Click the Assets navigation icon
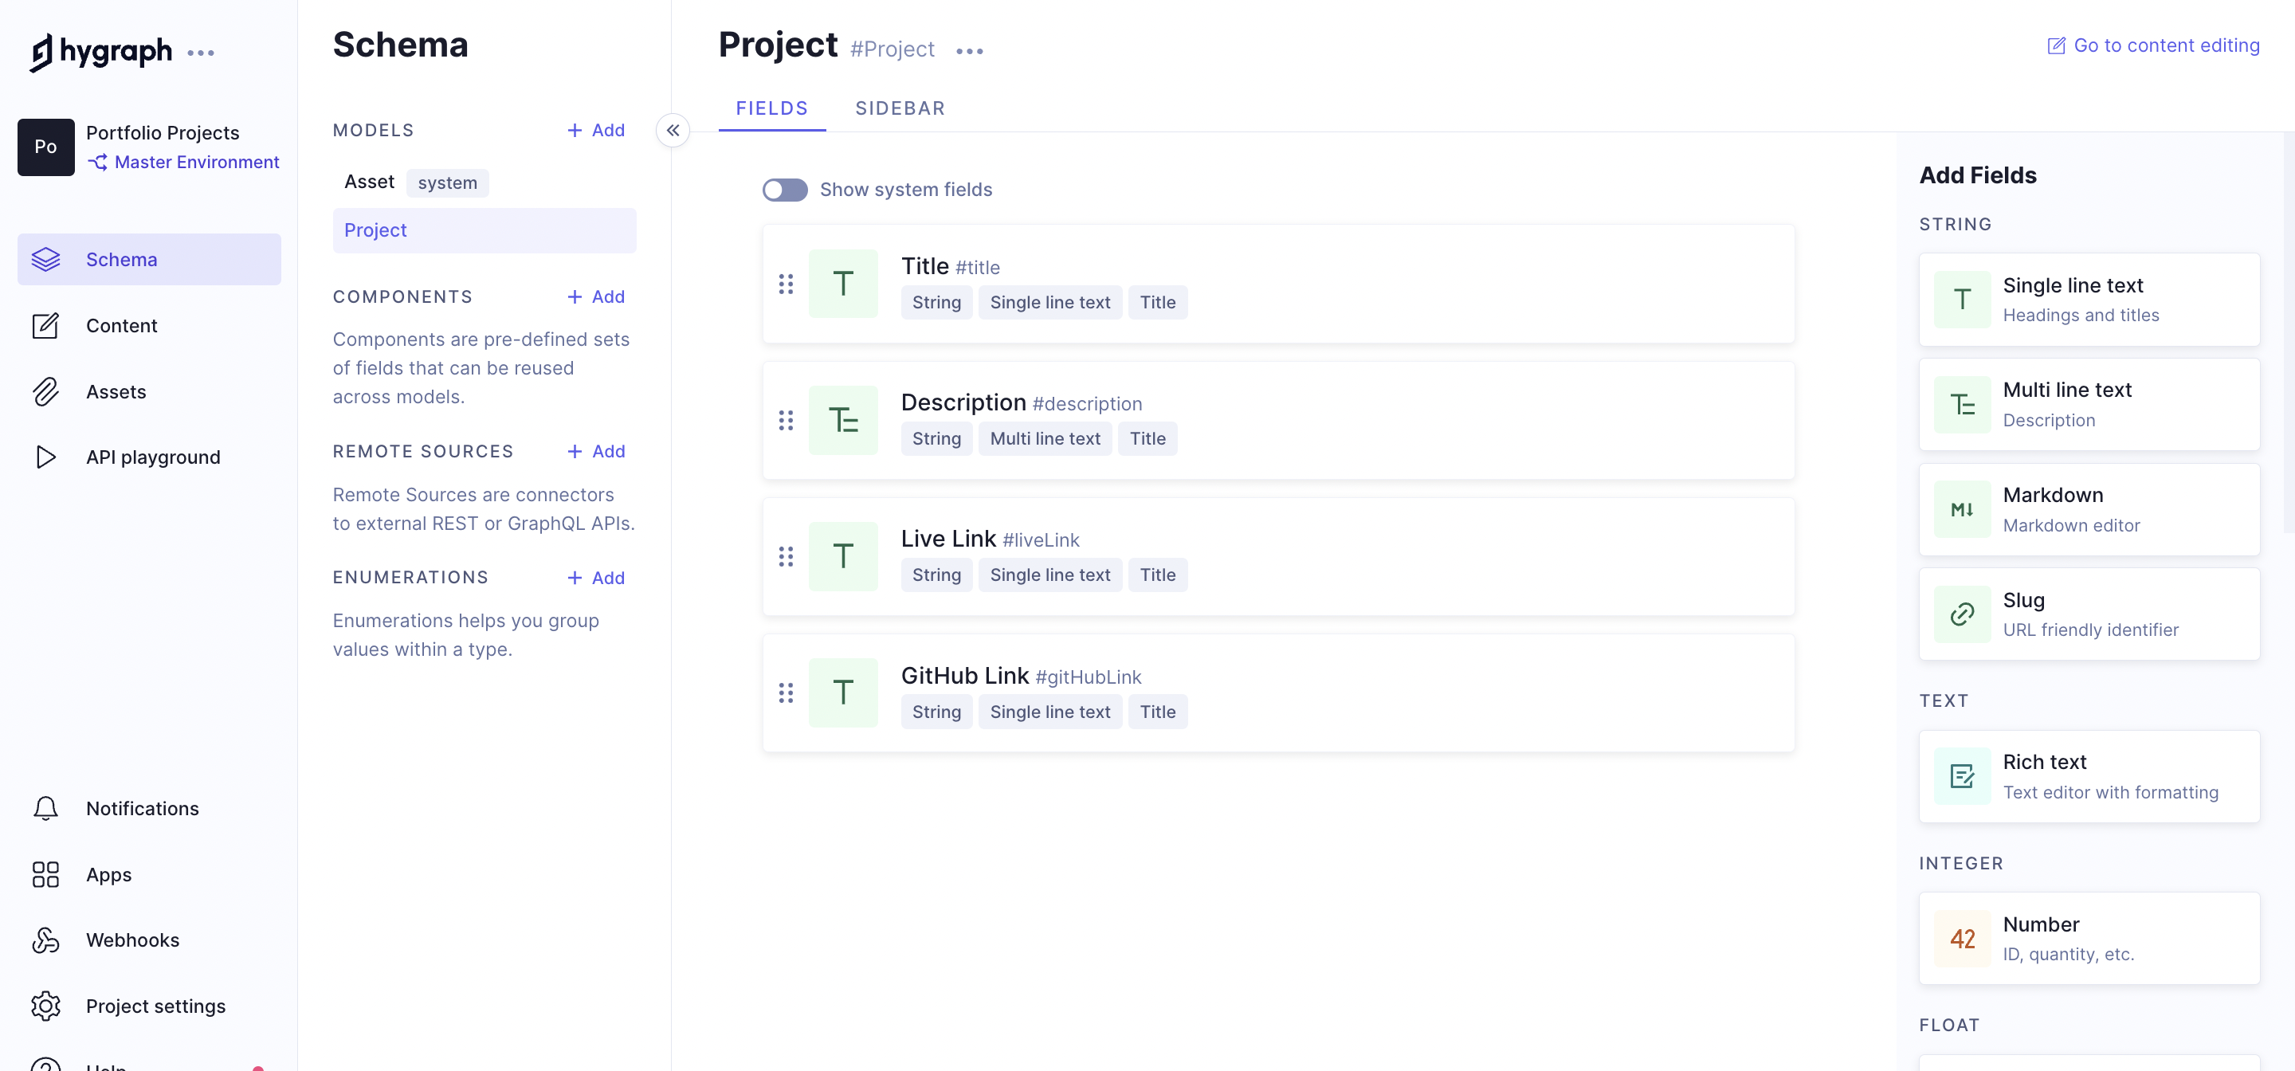The height and width of the screenshot is (1071, 2295). 45,390
